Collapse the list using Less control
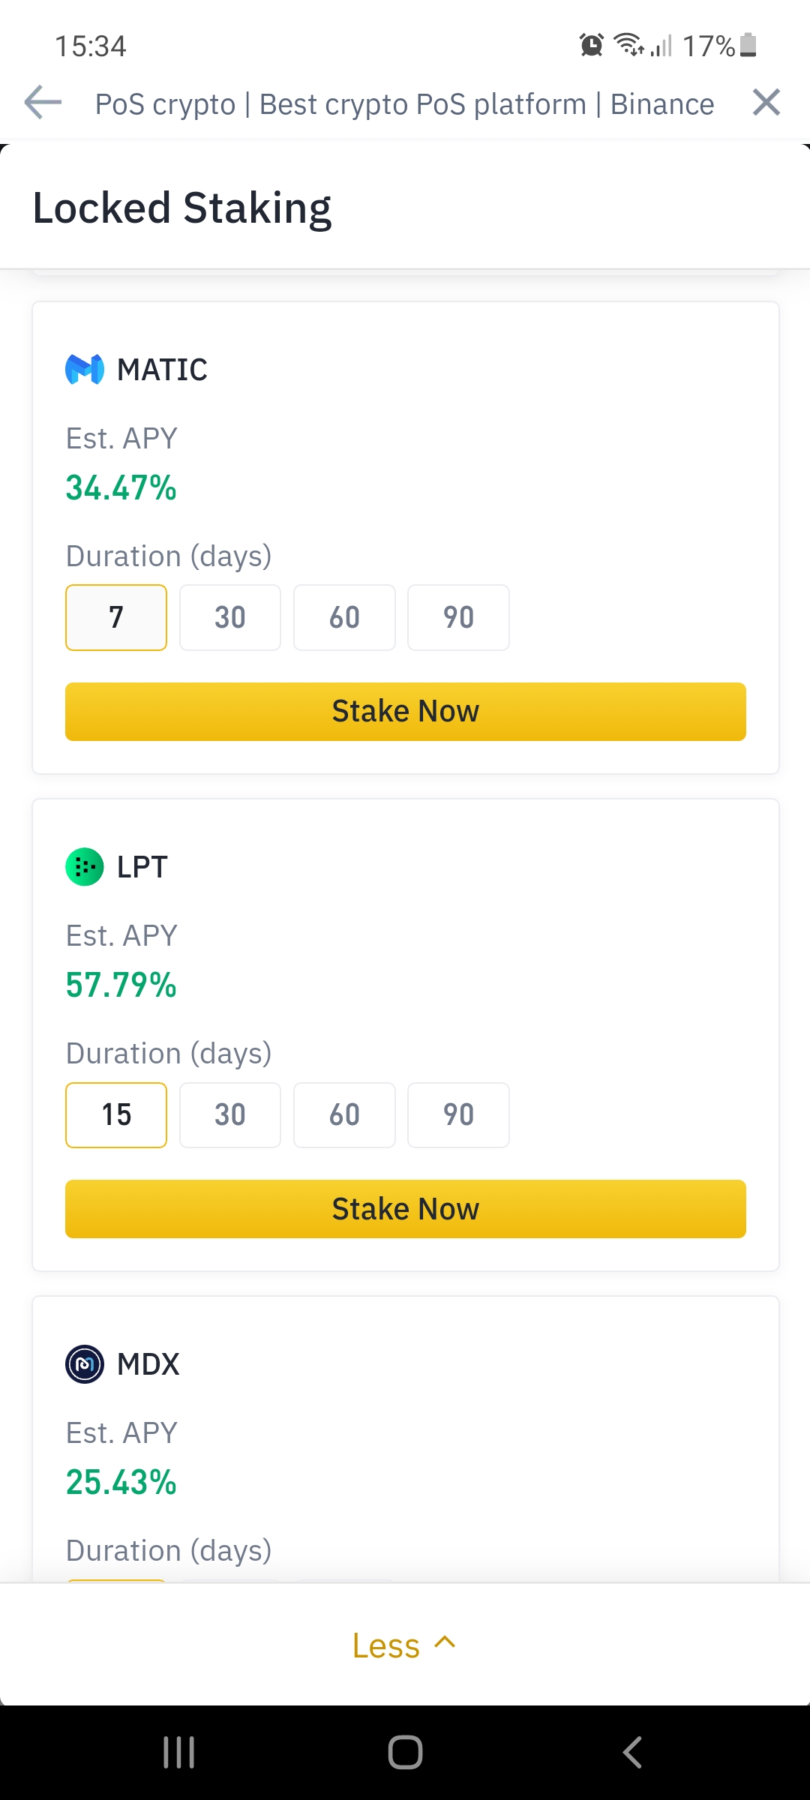 point(404,1645)
